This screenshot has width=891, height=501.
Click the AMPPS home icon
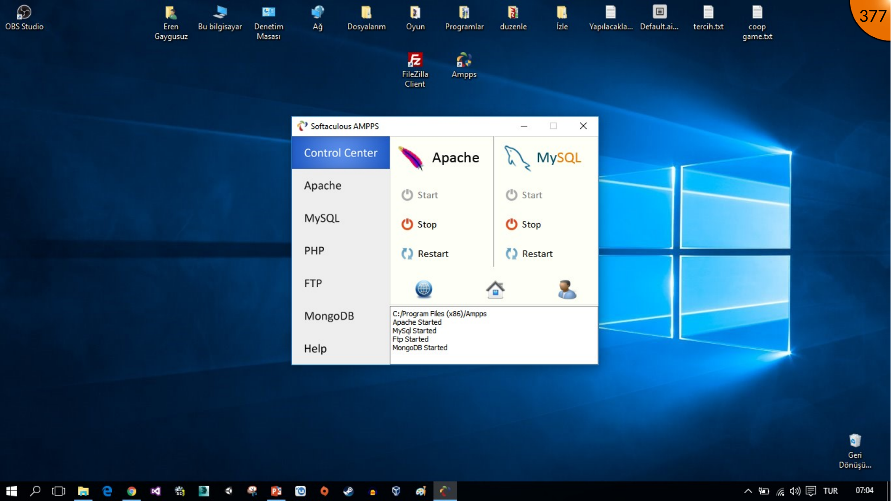[495, 289]
